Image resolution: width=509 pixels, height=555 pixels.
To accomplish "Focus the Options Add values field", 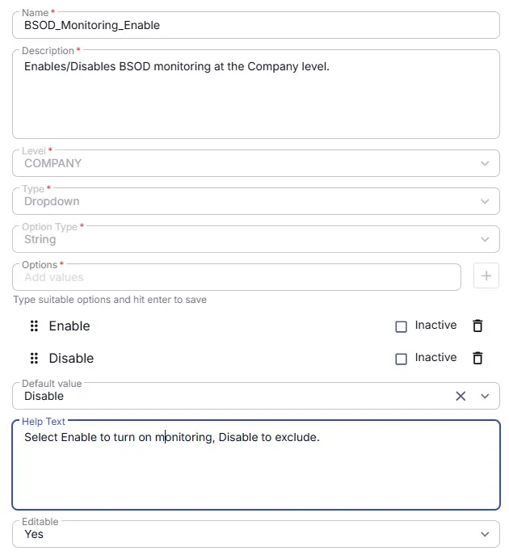I will point(237,277).
